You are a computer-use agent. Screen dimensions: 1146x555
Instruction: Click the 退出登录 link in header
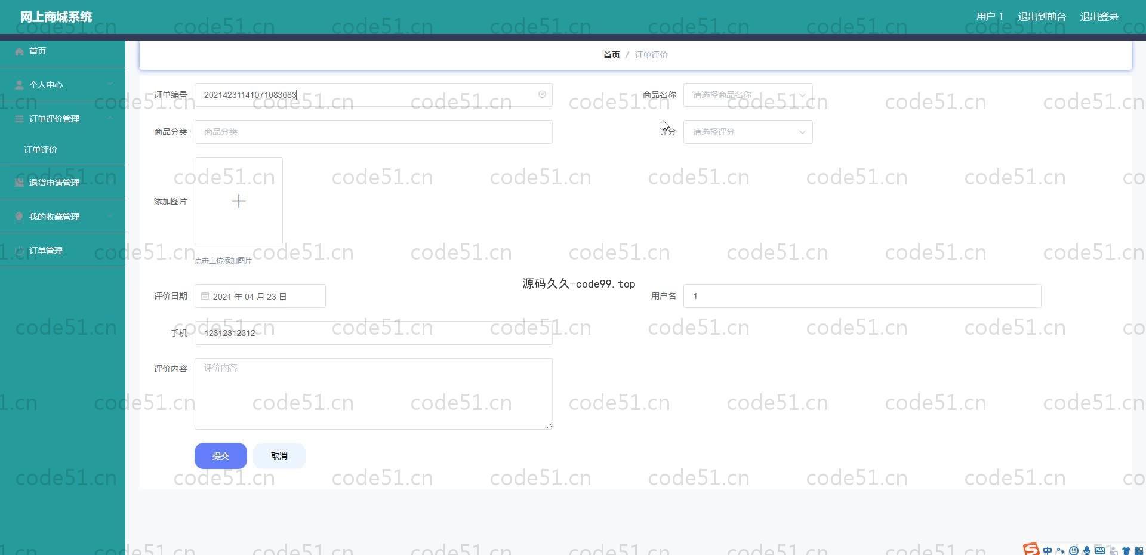point(1099,17)
